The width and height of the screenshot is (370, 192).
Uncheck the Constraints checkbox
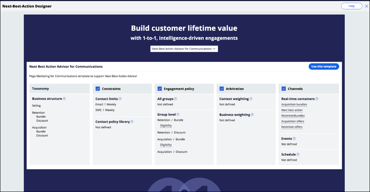pos(98,89)
